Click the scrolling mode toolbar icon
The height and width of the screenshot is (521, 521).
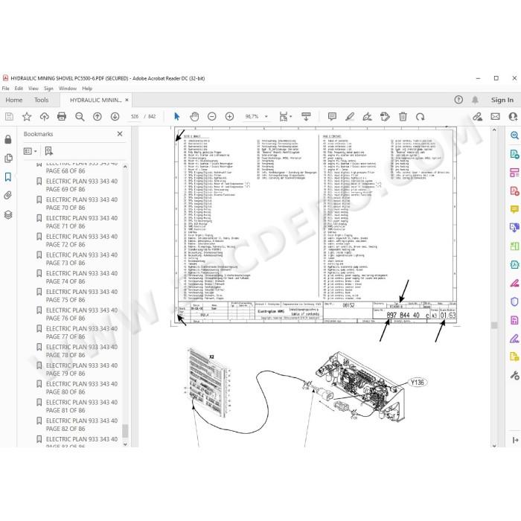[x=306, y=117]
